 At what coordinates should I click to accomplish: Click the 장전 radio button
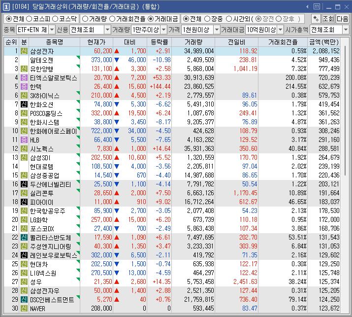(x=258, y=19)
